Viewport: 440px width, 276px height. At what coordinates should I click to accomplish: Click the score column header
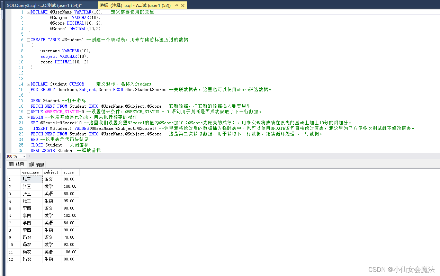[68, 172]
